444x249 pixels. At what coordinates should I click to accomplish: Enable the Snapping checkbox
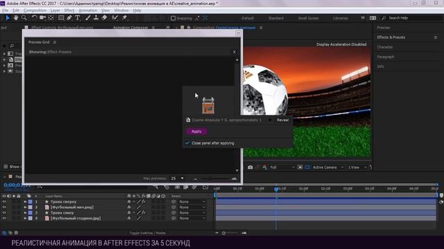173,18
